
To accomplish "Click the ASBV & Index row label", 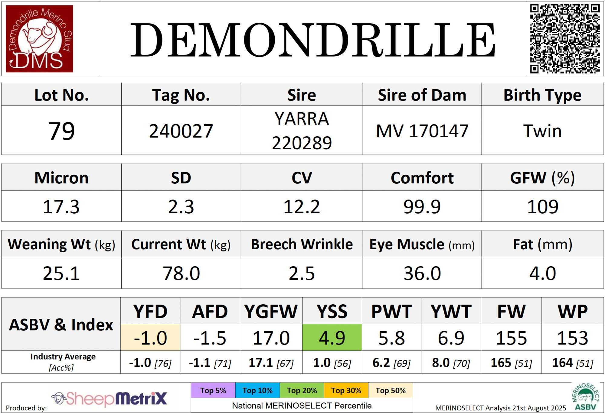I will point(61,325).
